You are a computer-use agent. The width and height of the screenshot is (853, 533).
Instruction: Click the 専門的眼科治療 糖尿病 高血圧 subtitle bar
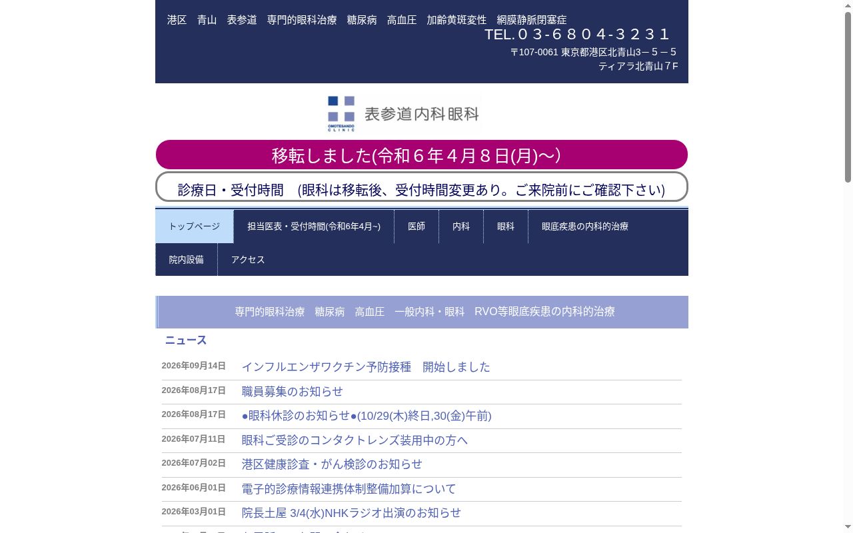coord(422,312)
